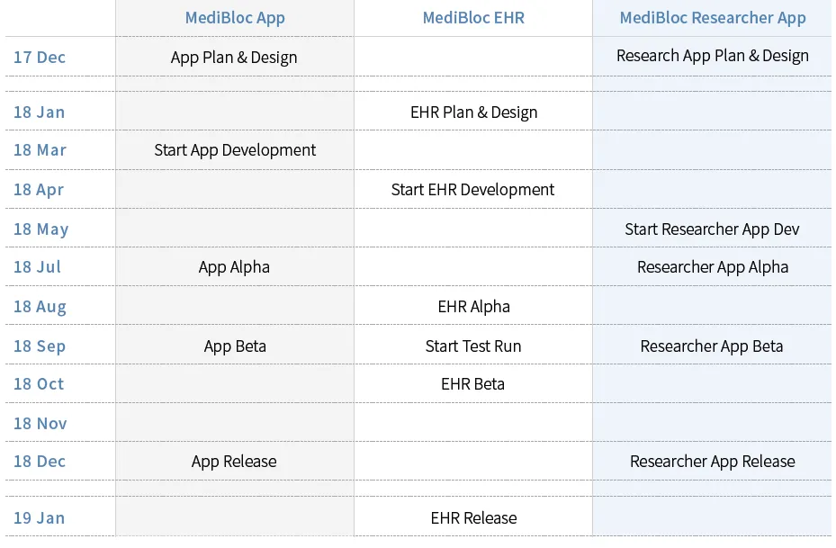The width and height of the screenshot is (836, 548).
Task: Select the EHR Beta milestone
Action: click(472, 384)
